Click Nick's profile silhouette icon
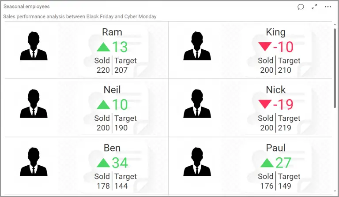 [x=197, y=104]
